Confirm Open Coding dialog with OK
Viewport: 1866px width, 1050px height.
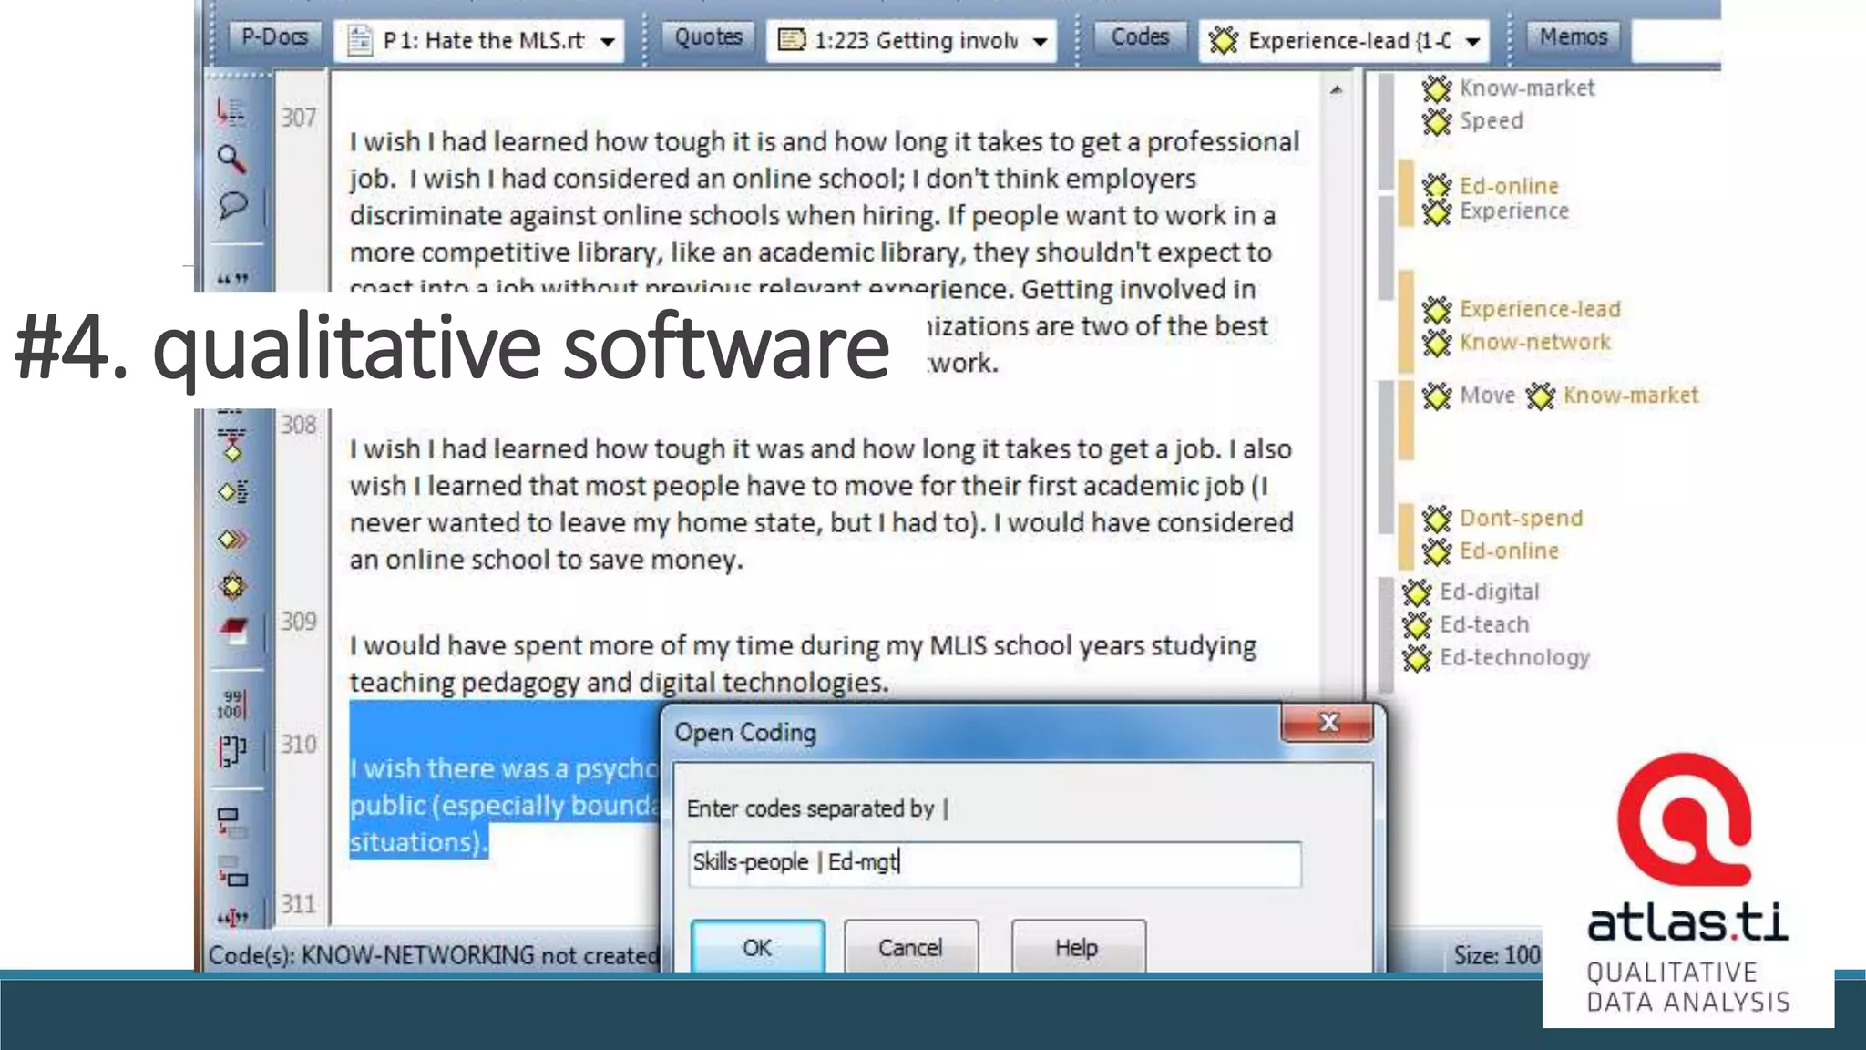(x=757, y=947)
